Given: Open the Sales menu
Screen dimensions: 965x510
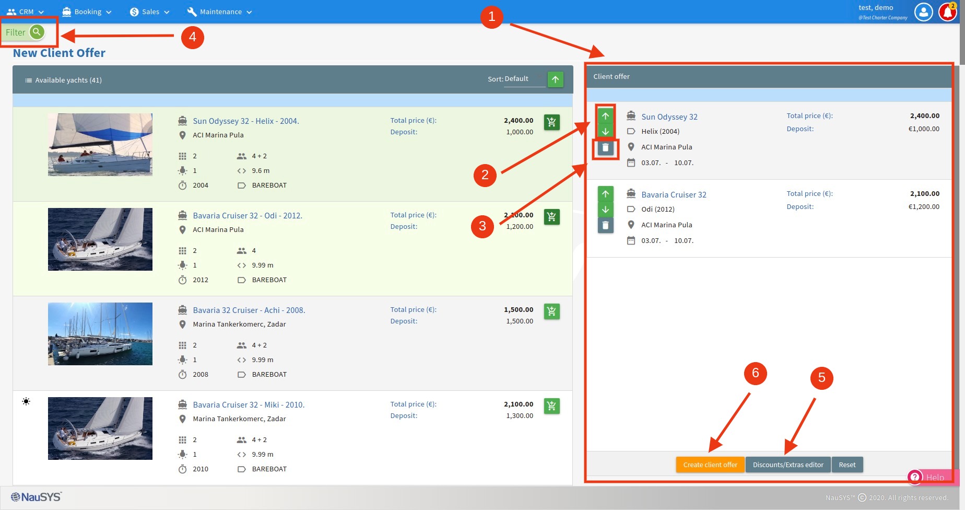Looking at the screenshot, I should pyautogui.click(x=150, y=11).
